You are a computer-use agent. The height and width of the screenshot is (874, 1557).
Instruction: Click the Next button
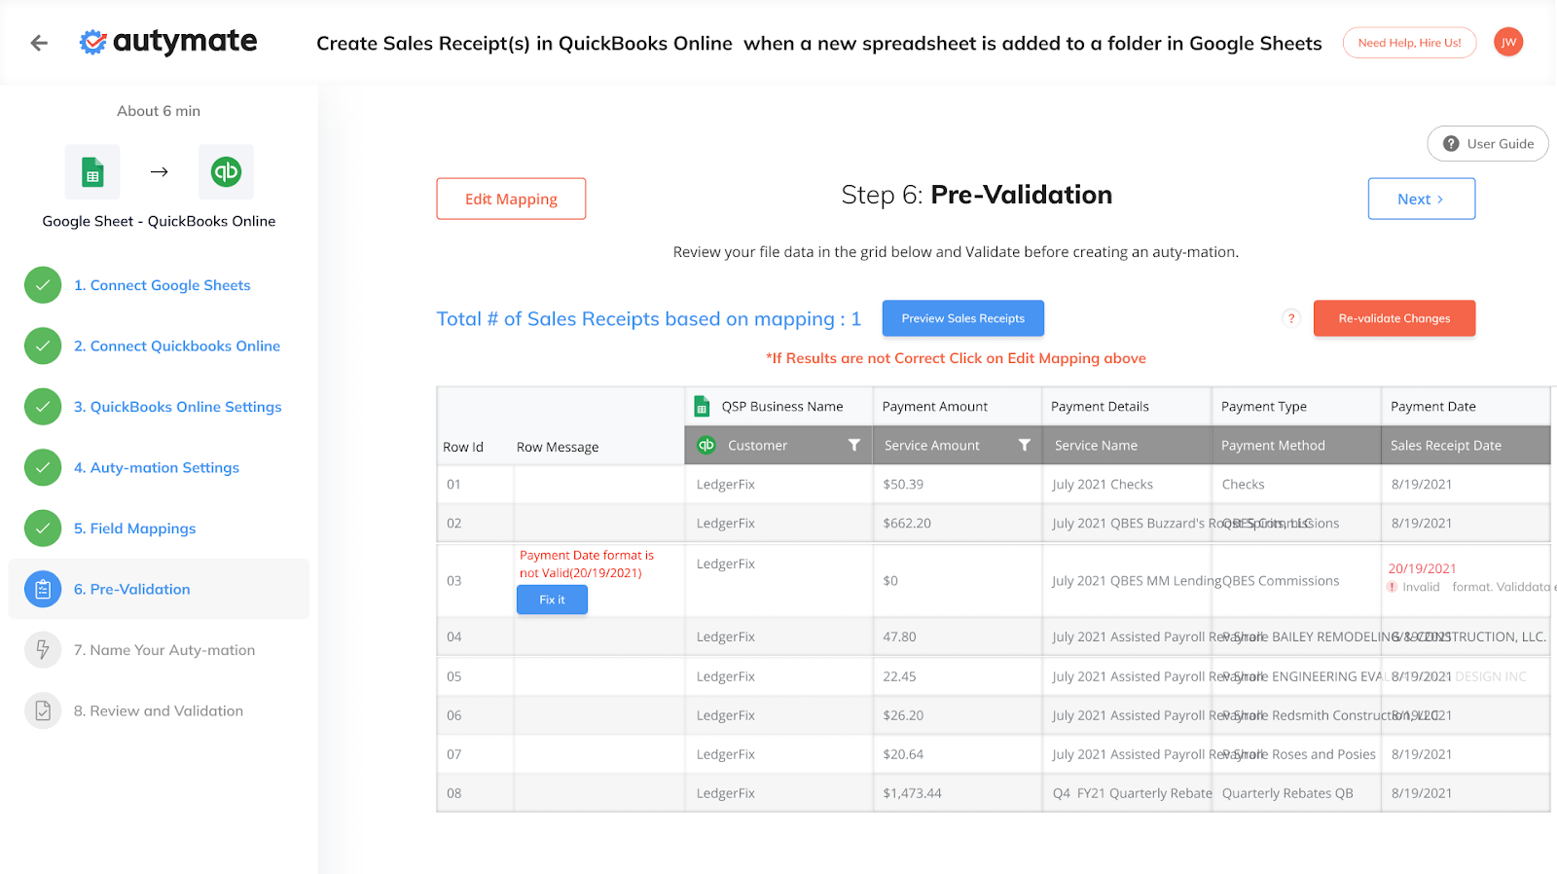[1422, 199]
